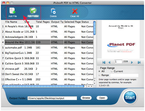145x111 pixels.
Task: Select the Acknowledgem file row
Action: click(x=47, y=37)
